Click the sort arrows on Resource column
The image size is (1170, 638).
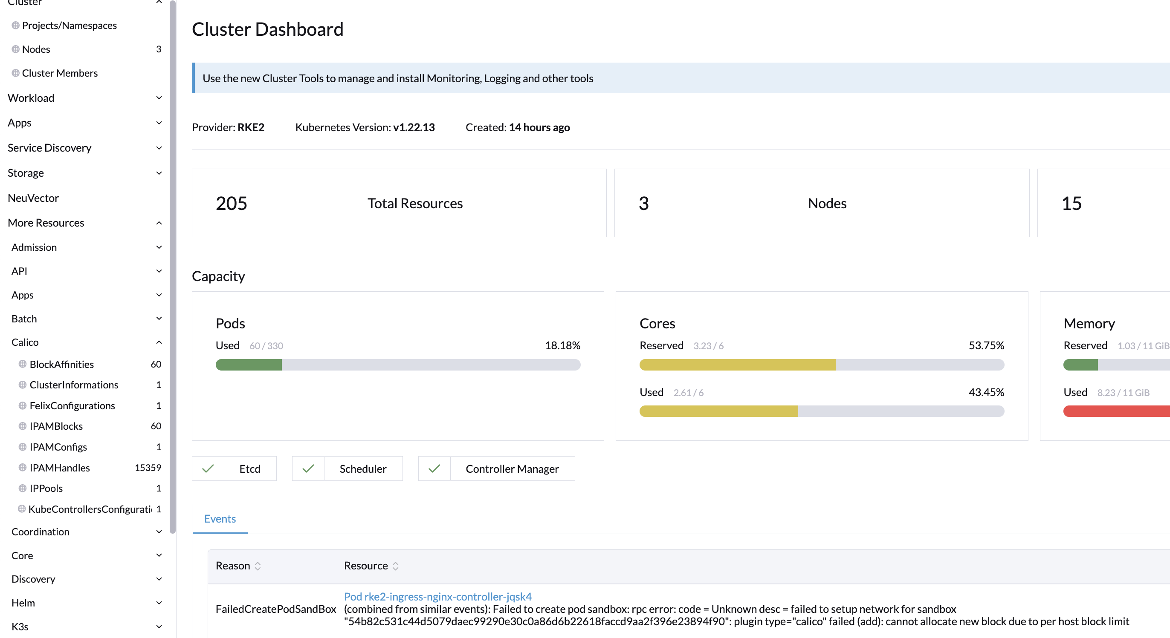[x=396, y=566]
